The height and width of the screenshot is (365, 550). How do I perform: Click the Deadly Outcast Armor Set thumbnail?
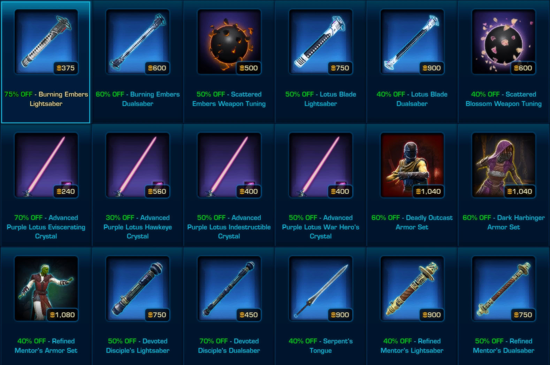pyautogui.click(x=412, y=165)
